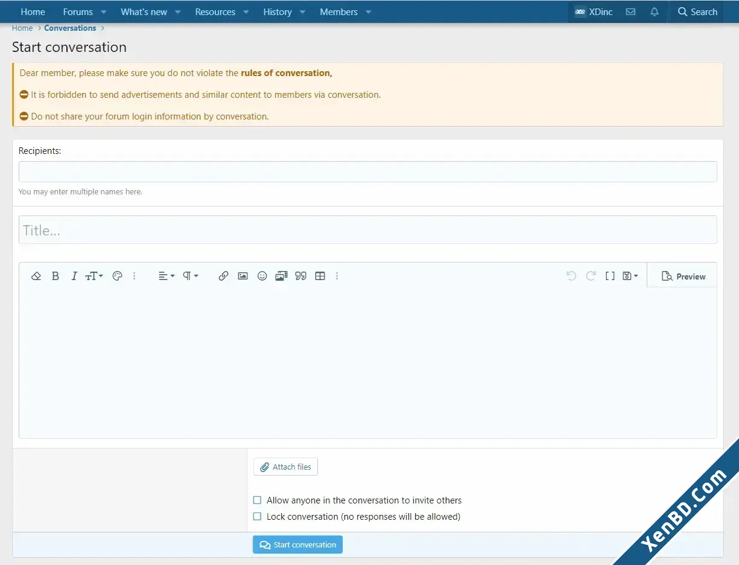Insert an image into the message
Image resolution: width=739 pixels, height=565 pixels.
[243, 276]
